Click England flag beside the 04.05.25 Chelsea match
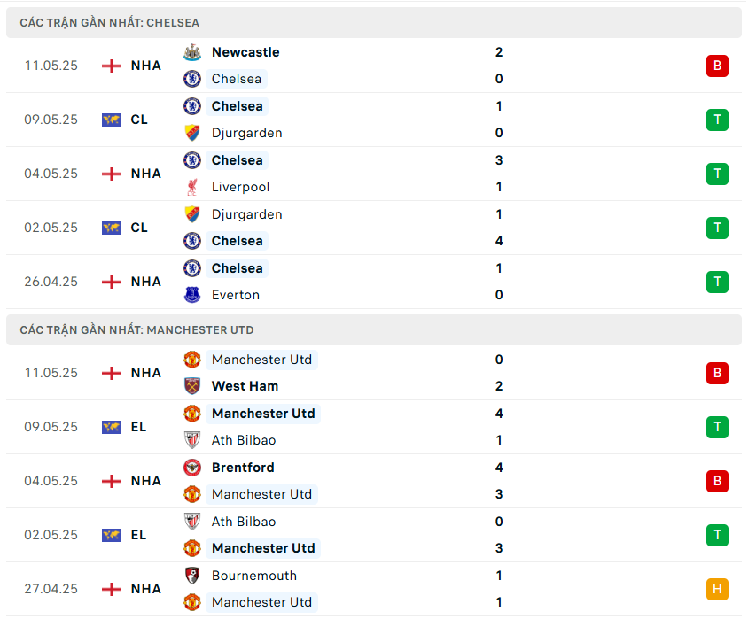748x627 pixels. pos(112,174)
